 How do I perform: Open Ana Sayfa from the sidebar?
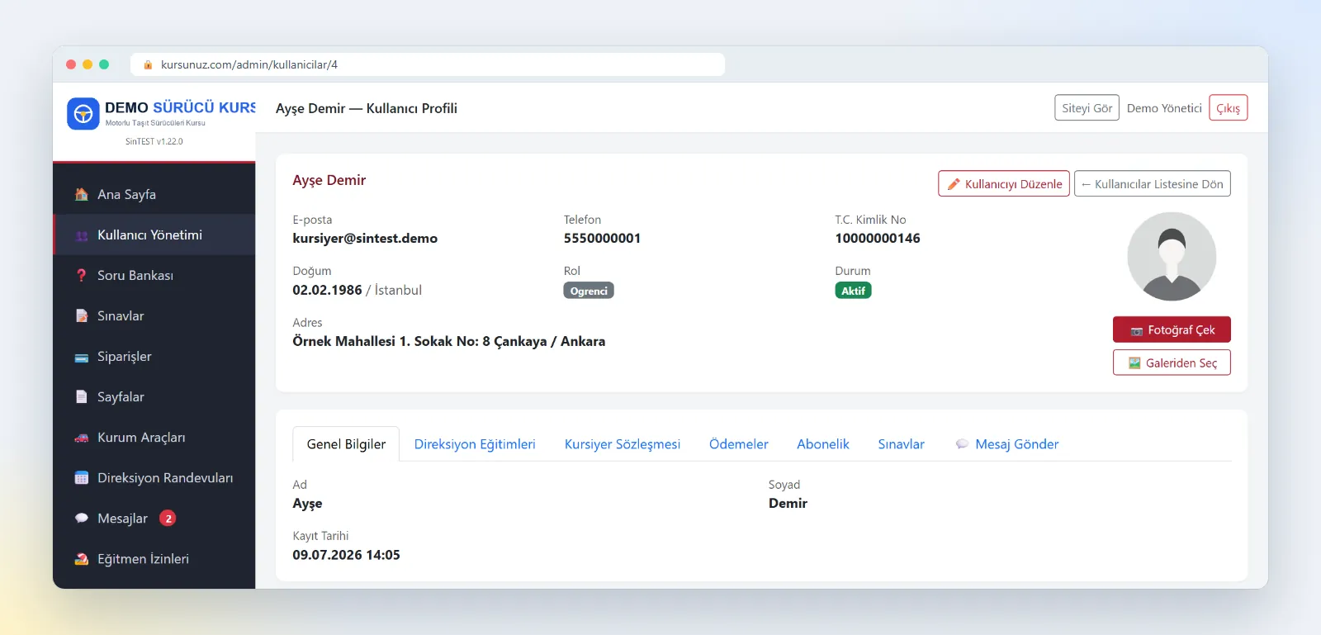click(154, 195)
